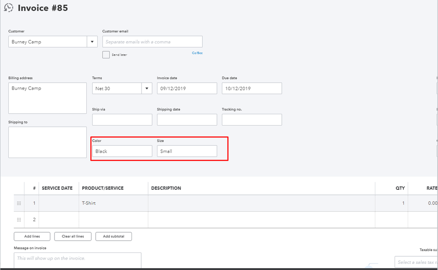Toggle the Send later checkbox

tap(106, 55)
